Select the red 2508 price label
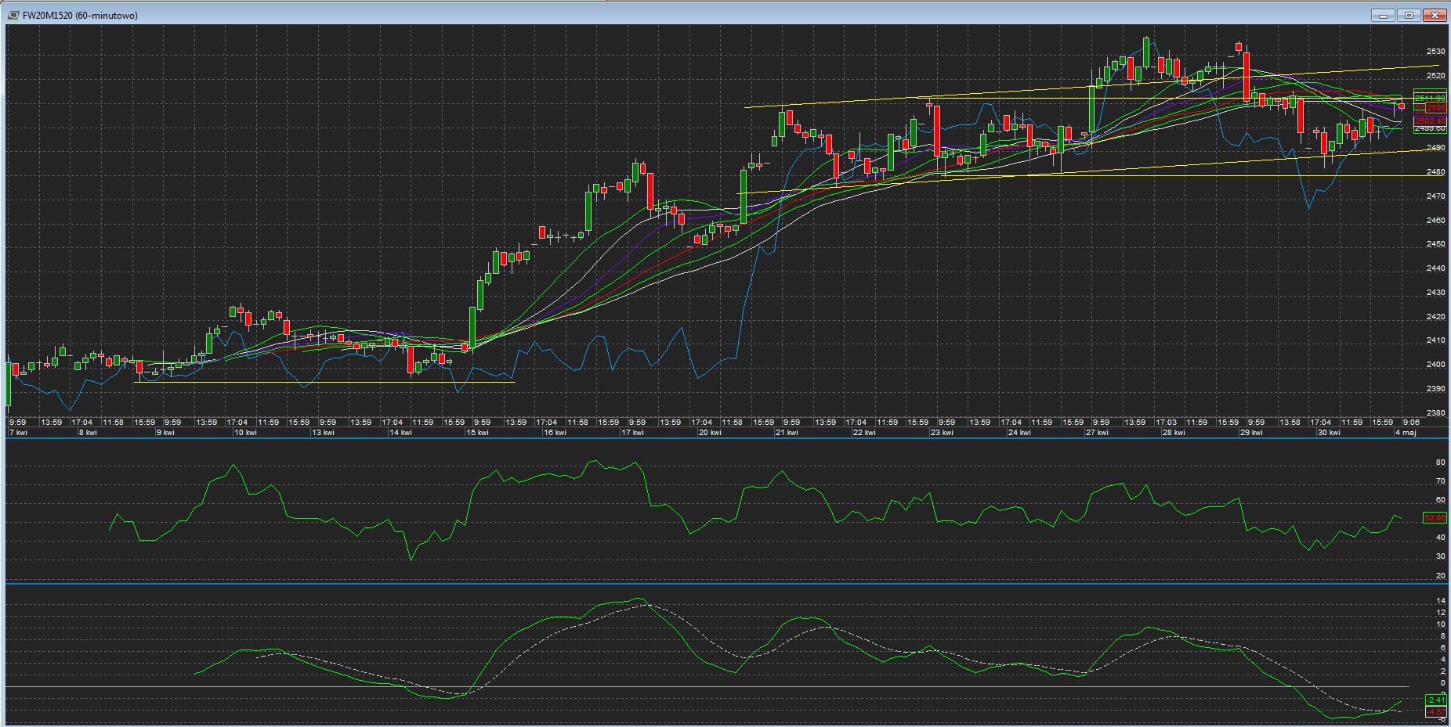Screen dimensions: 1451x727 coord(1435,108)
